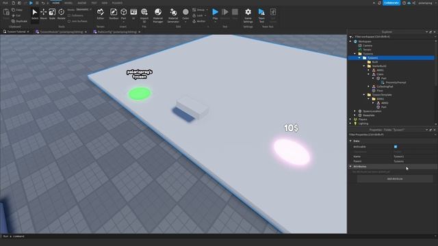438x246 pixels.
Task: Open the PadsConfig script tab
Action: tap(117, 32)
